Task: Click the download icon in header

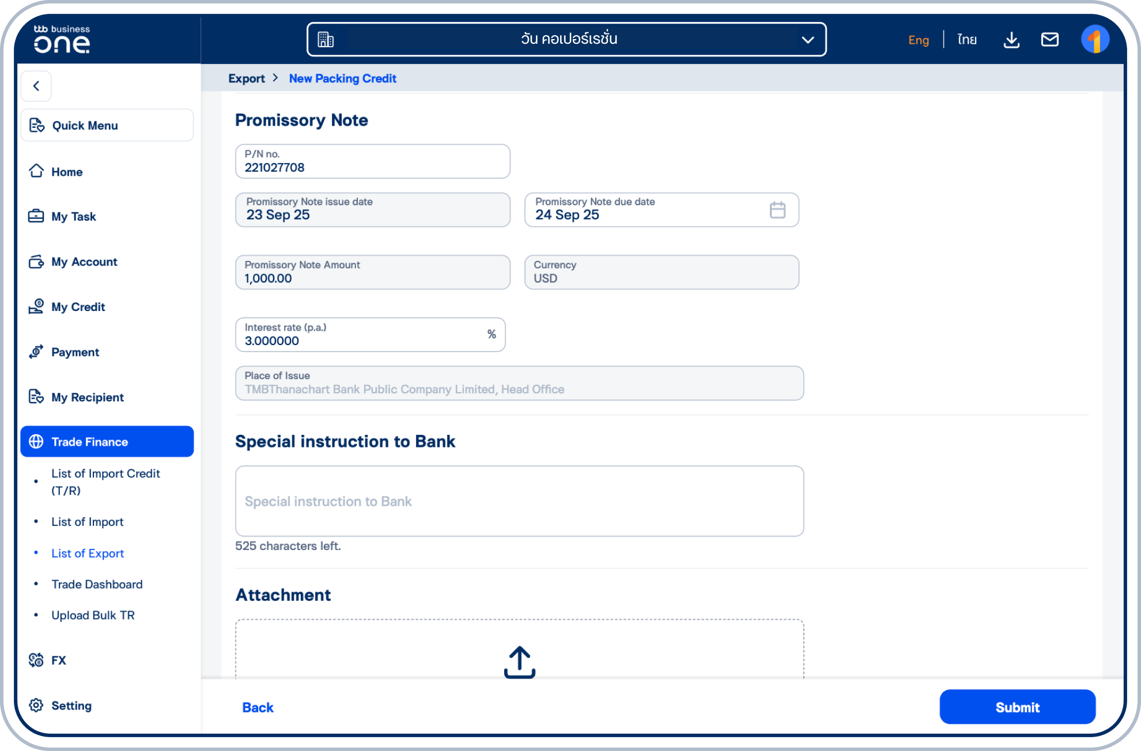Action: tap(1011, 40)
